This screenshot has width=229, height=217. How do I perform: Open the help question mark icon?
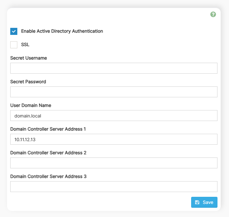213,14
